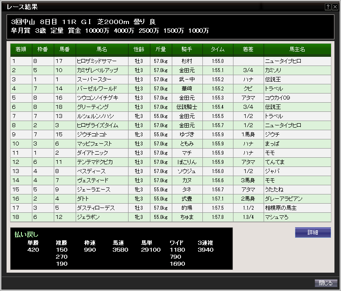The image size is (341, 291).
Task: Click the レース結果 window title
Action: click(22, 7)
